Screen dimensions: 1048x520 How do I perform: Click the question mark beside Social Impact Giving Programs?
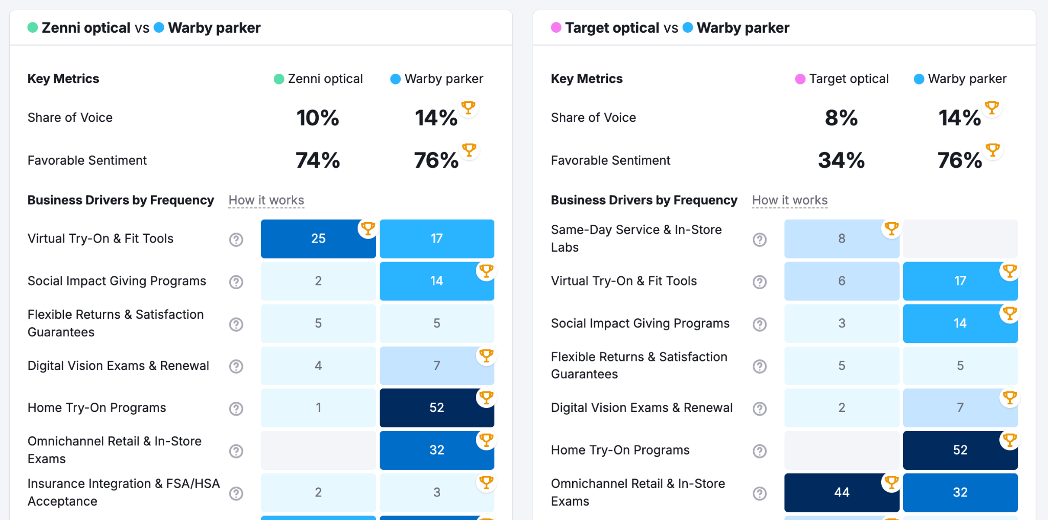(236, 281)
